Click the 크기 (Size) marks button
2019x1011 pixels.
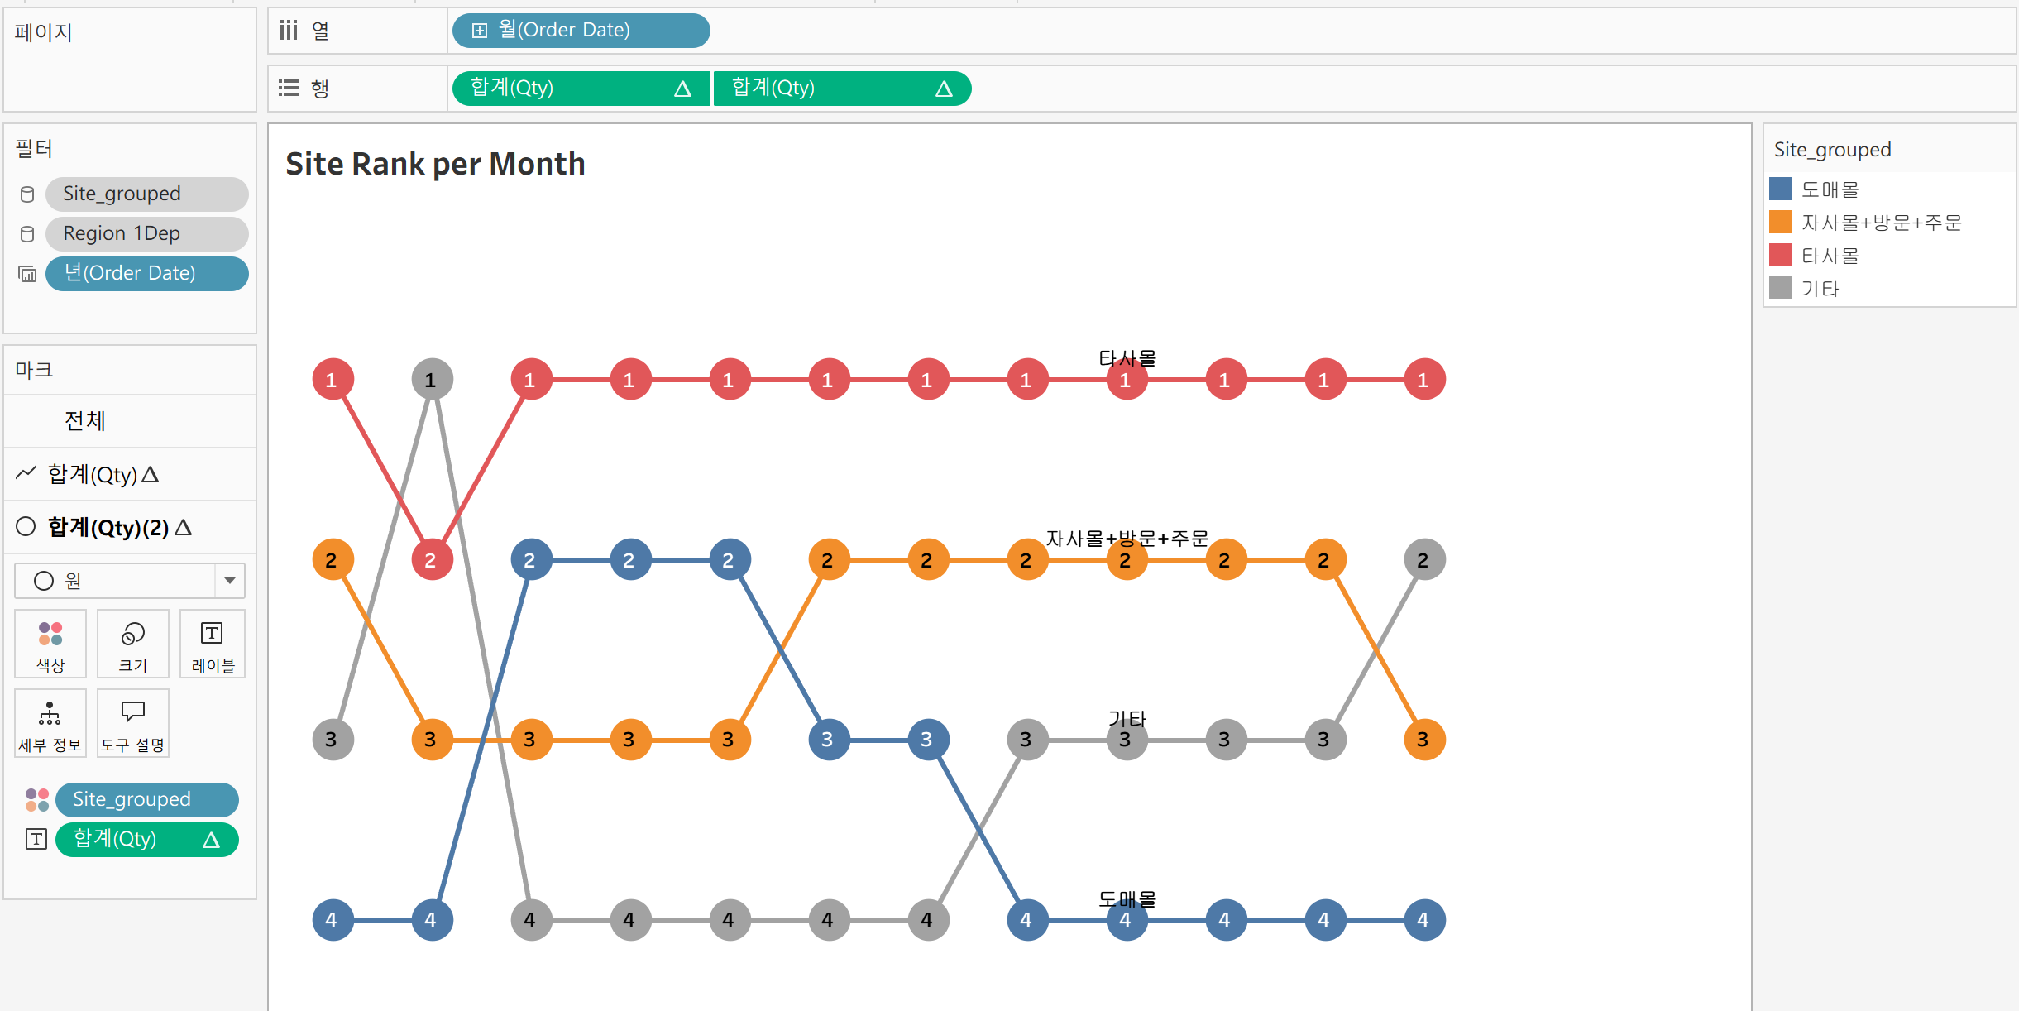coord(132,644)
